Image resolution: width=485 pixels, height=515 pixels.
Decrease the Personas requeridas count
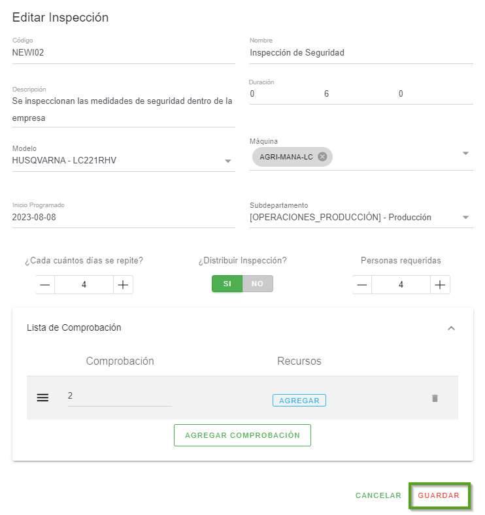pos(362,285)
